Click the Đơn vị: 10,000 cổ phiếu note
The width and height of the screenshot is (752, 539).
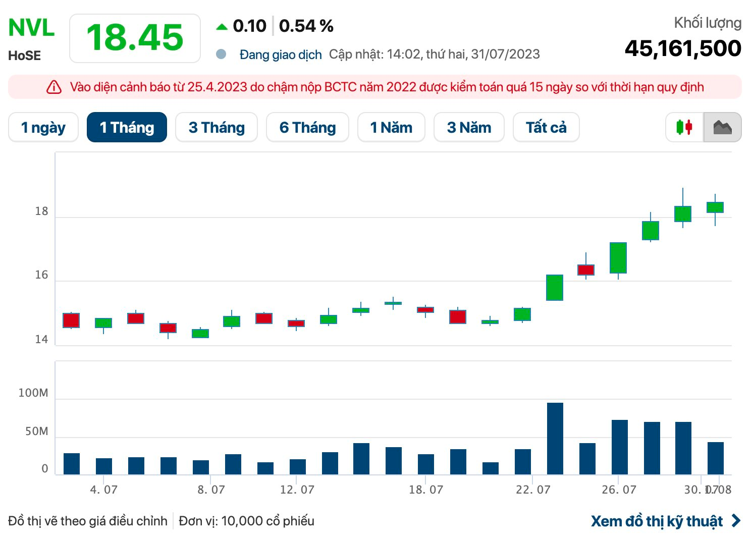(246, 521)
